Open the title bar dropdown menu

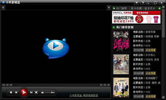tap(143, 3)
